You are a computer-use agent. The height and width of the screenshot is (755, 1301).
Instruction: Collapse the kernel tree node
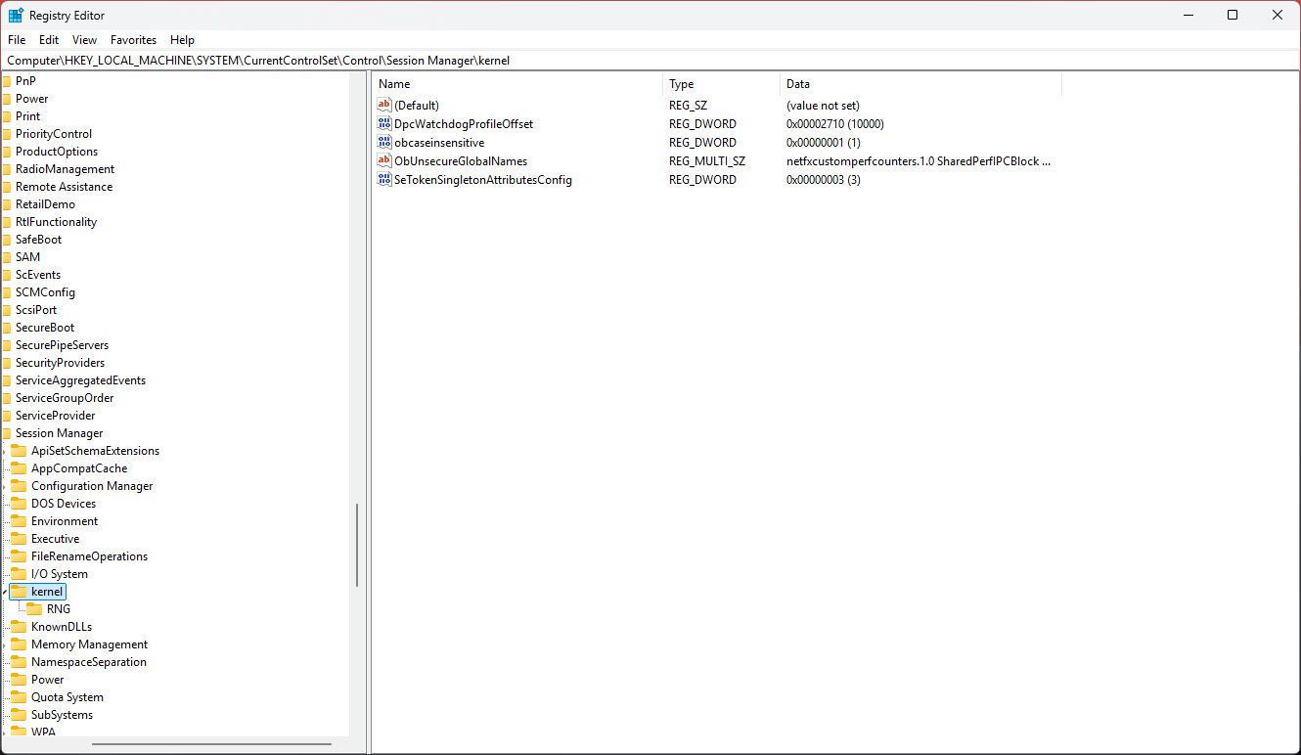tap(5, 591)
